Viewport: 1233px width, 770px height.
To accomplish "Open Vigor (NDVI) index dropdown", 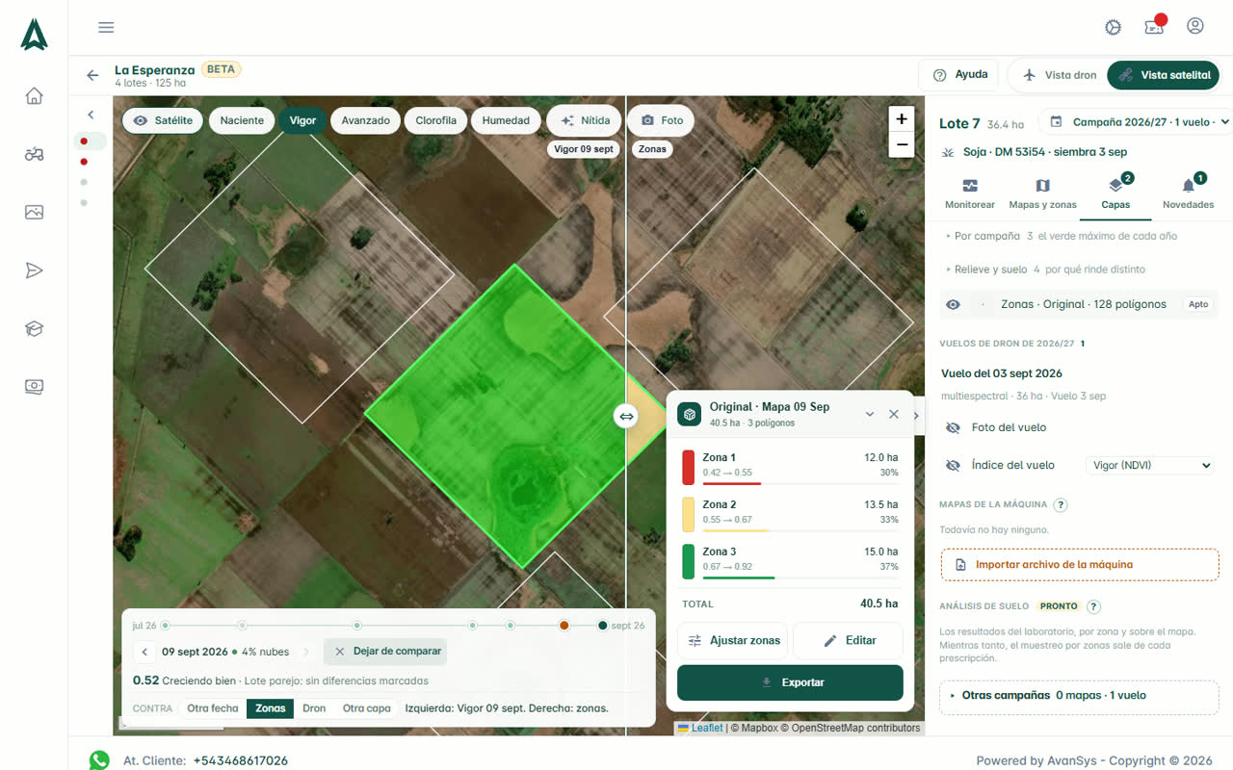I will 1149,465.
